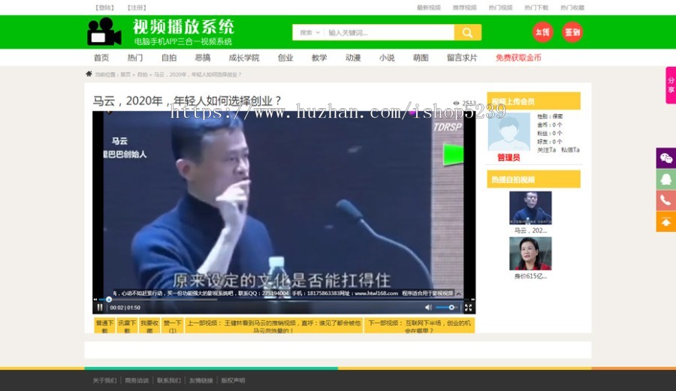Open the 搜索 category dropdown in search bar
This screenshot has height=391, width=676.
309,33
